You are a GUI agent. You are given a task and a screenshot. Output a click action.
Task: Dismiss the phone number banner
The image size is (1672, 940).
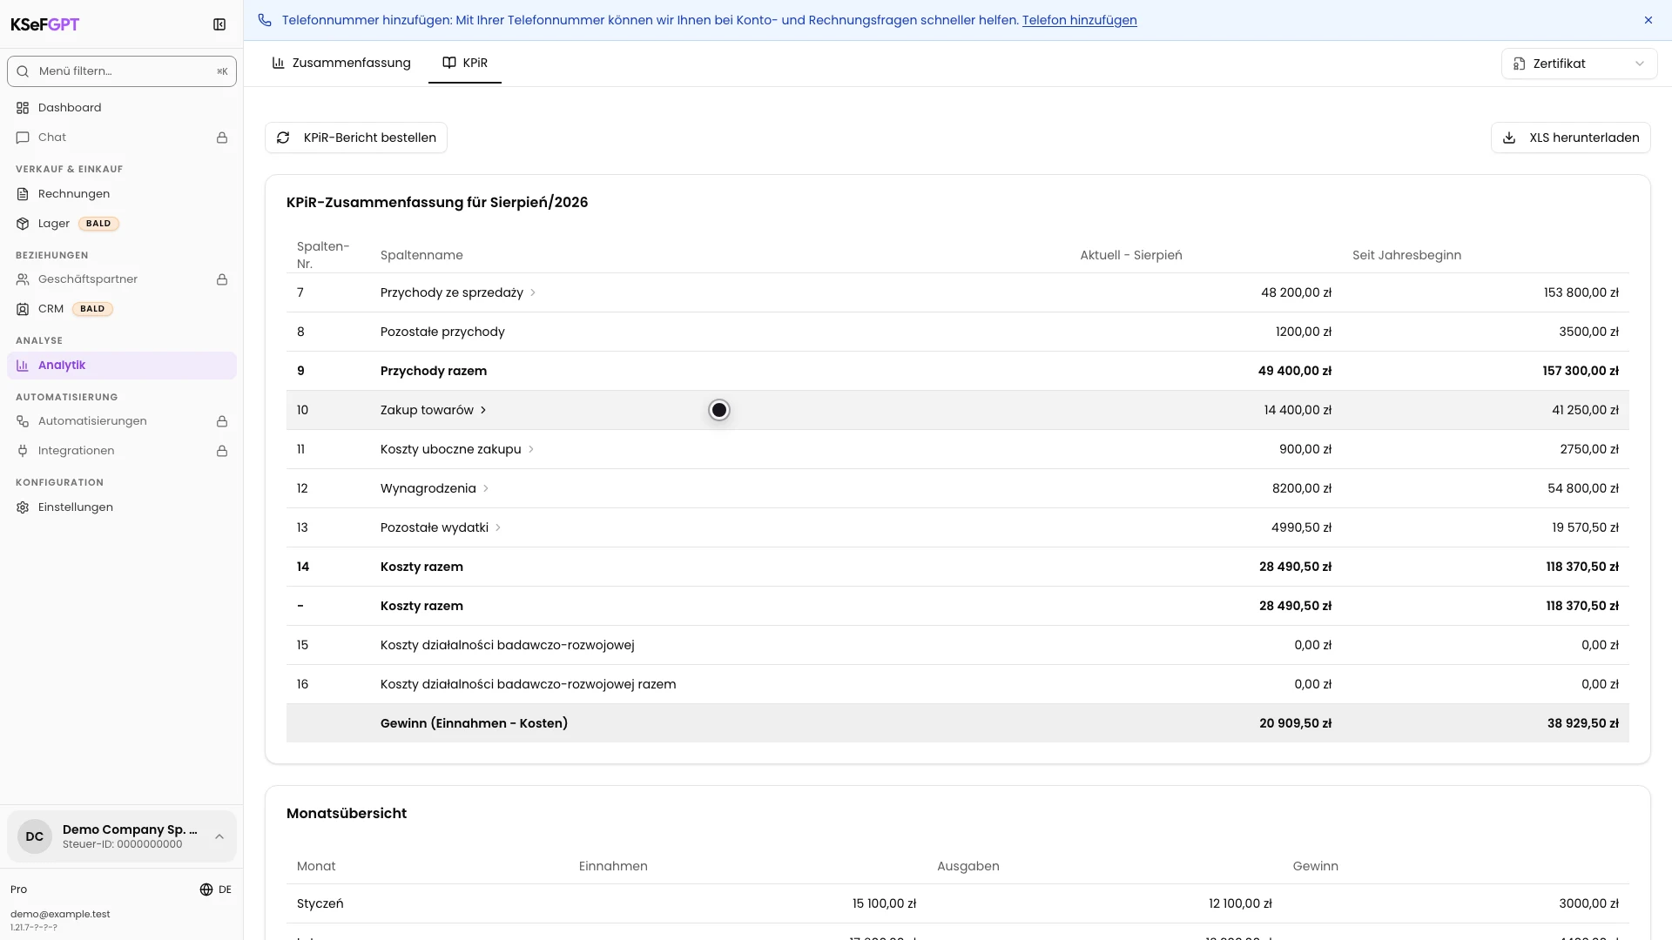pyautogui.click(x=1648, y=20)
